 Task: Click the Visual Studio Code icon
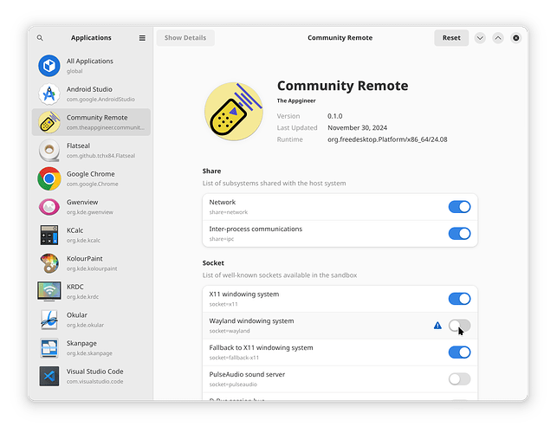(x=49, y=376)
